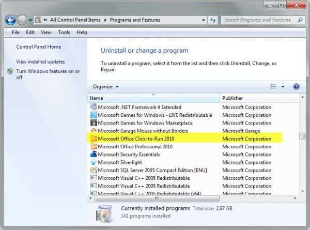This screenshot has height=230, width=310.
Task: Click the Games for Windows LIVE Redistributable icon
Action: pyautogui.click(x=94, y=115)
